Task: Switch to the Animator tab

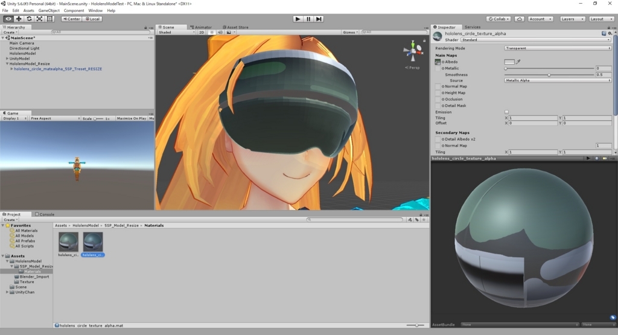Action: point(201,27)
